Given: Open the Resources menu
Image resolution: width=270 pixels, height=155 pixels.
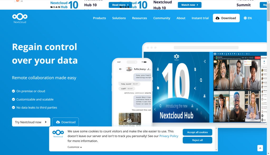Looking at the screenshot, I should [139, 18].
